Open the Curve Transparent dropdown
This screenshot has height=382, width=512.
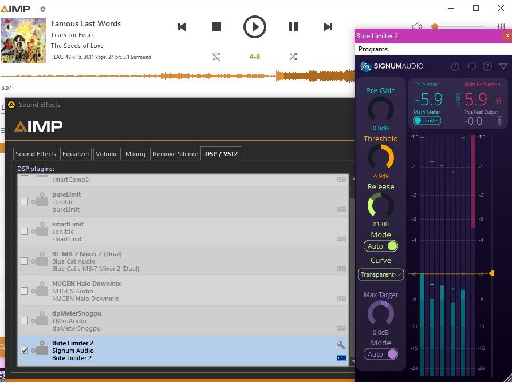pos(381,274)
